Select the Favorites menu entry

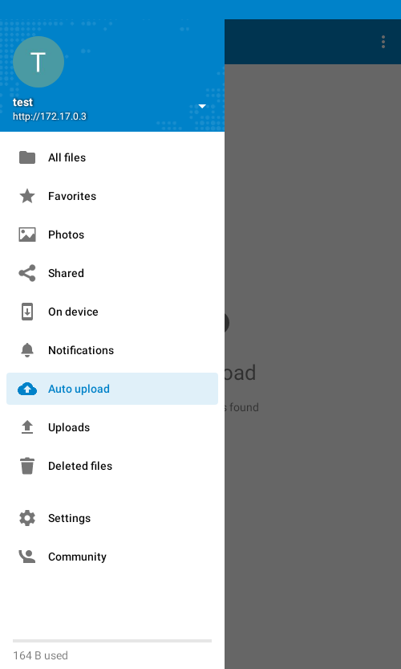click(x=112, y=196)
